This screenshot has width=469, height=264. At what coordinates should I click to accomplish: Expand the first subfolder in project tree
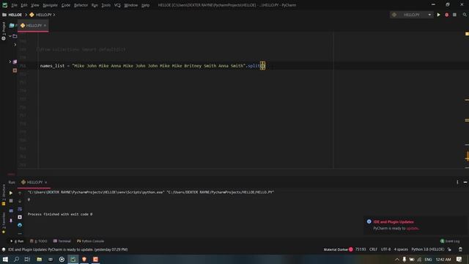coord(15,45)
